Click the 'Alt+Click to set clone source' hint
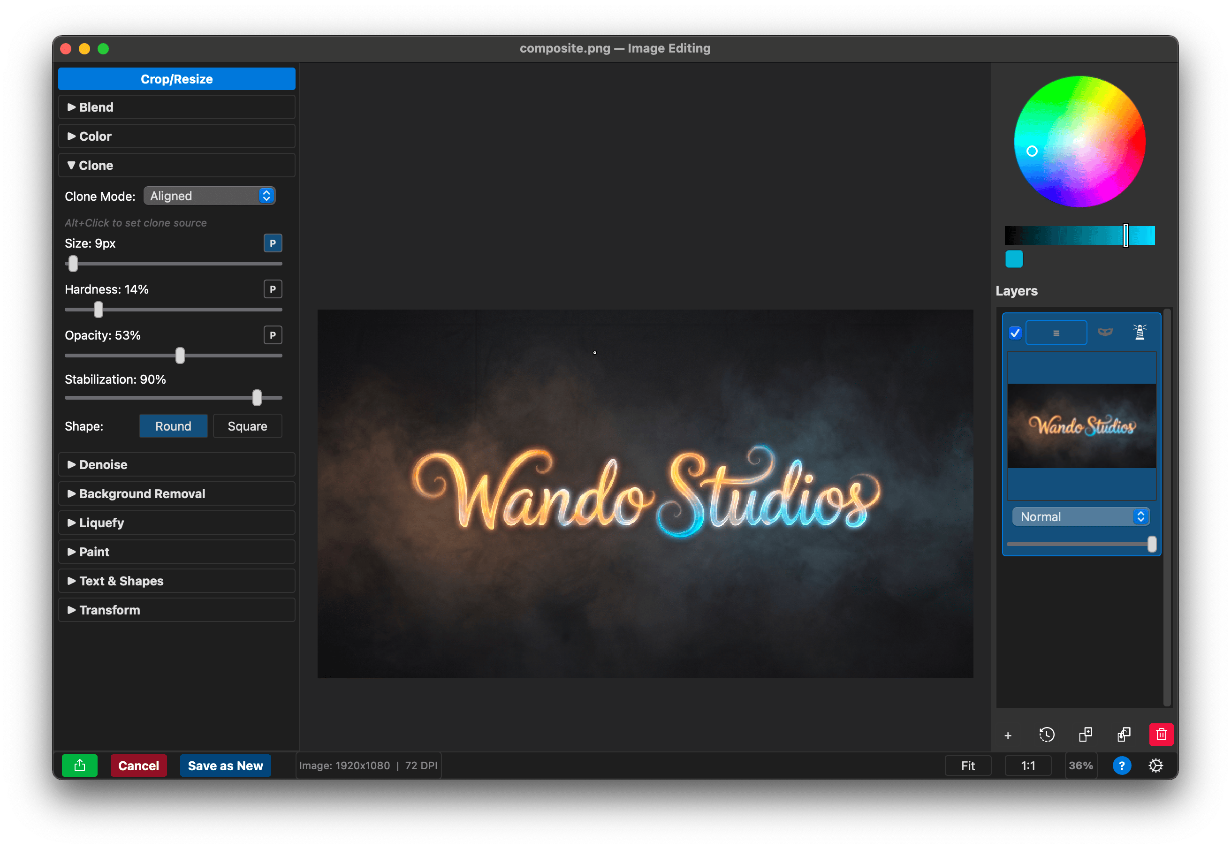The image size is (1231, 849). tap(136, 223)
